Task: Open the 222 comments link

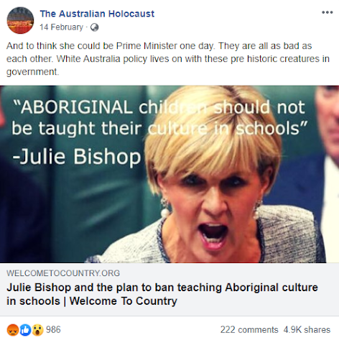Action: pos(249,330)
